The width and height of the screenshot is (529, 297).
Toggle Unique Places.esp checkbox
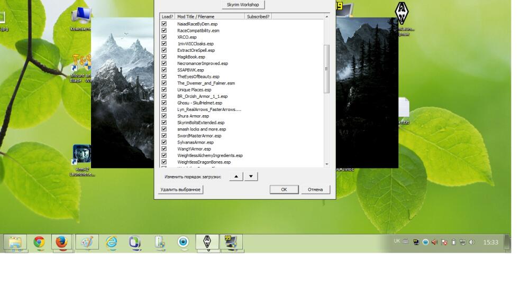point(164,90)
